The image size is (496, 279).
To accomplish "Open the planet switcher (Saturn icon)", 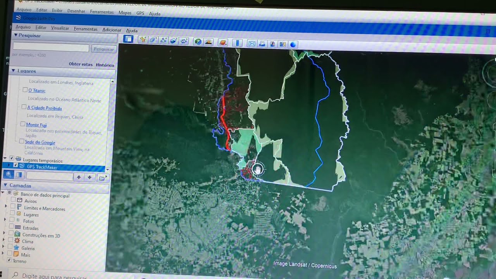I will pyautogui.click(x=223, y=42).
